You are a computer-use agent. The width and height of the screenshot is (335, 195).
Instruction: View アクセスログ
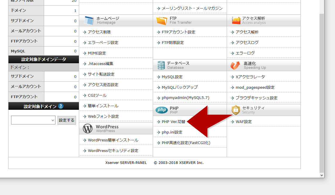pos(247,43)
